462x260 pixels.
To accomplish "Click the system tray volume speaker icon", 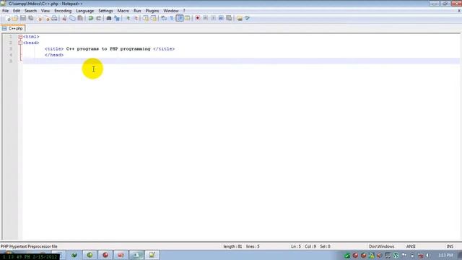I will 427,255.
